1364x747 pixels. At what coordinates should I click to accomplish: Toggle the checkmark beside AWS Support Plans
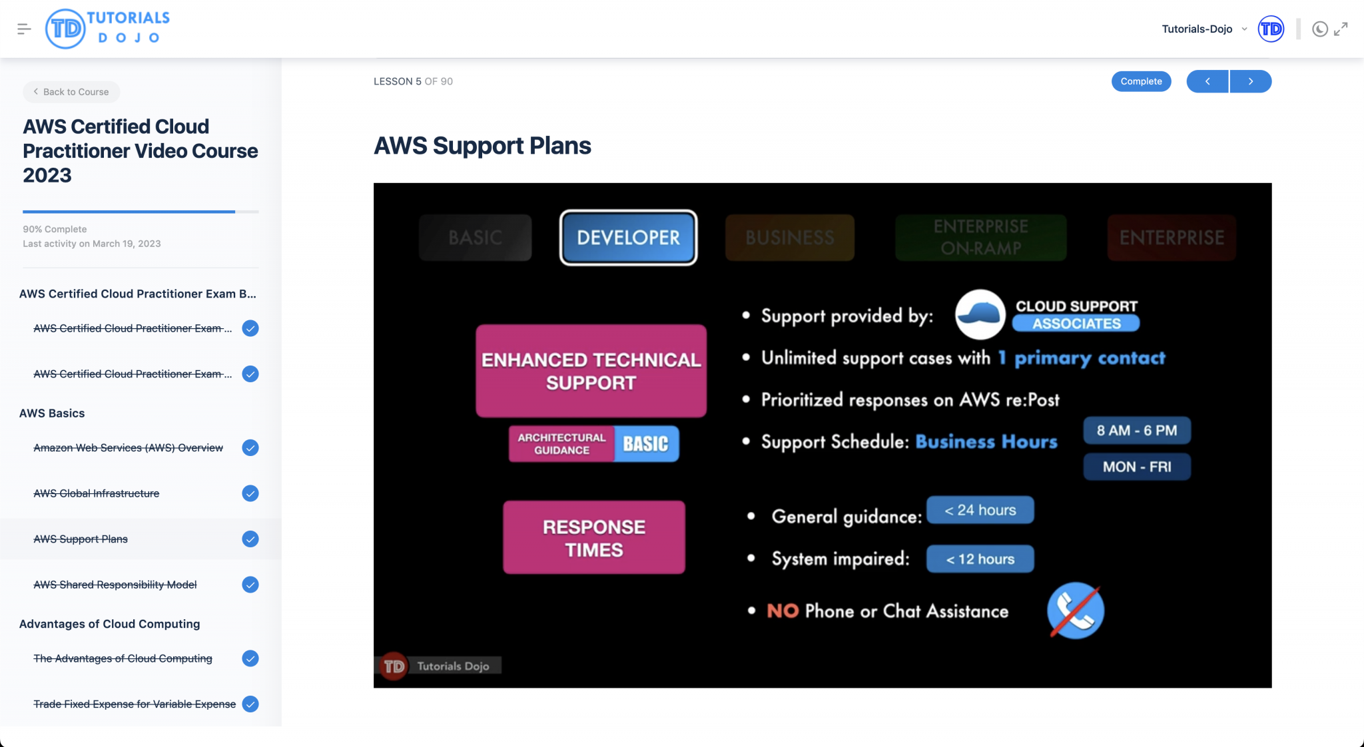pyautogui.click(x=250, y=539)
